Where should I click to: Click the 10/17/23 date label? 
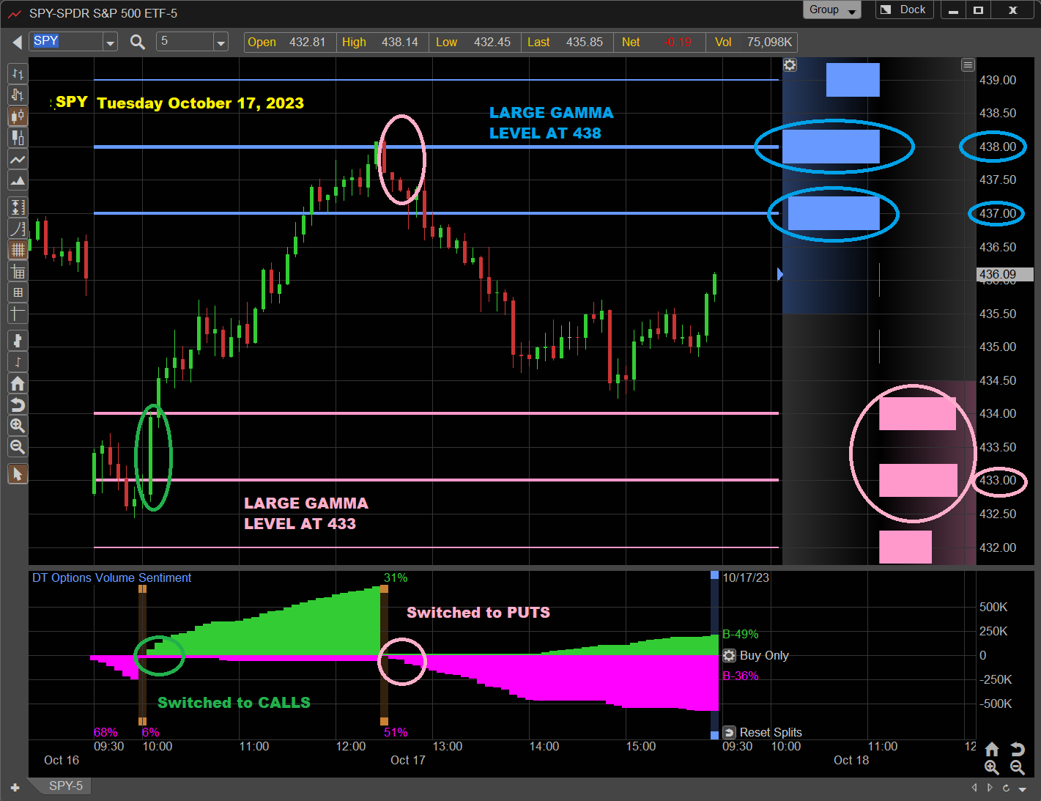tap(746, 577)
